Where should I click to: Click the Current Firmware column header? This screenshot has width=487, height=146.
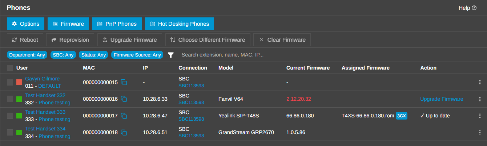tap(308, 68)
